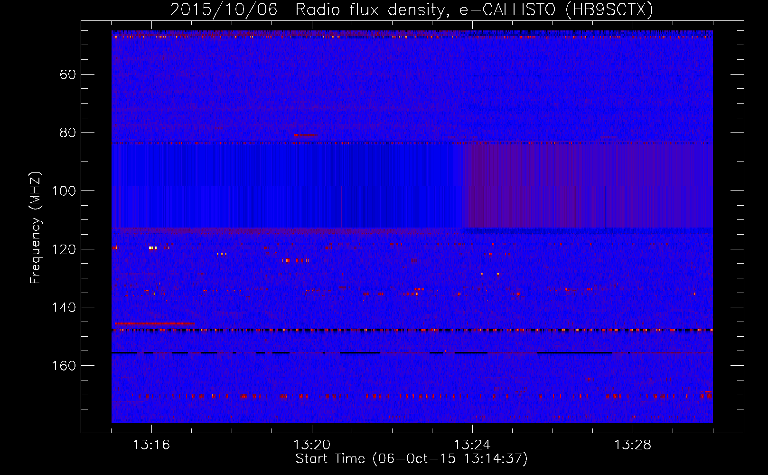Click the short red bar near 81 MHz
The height and width of the screenshot is (475, 768).
click(x=305, y=135)
